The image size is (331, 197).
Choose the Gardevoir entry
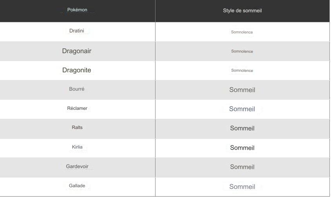pos(77,167)
